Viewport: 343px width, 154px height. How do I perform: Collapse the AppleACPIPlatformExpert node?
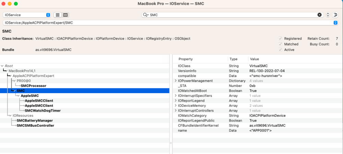click(10, 76)
